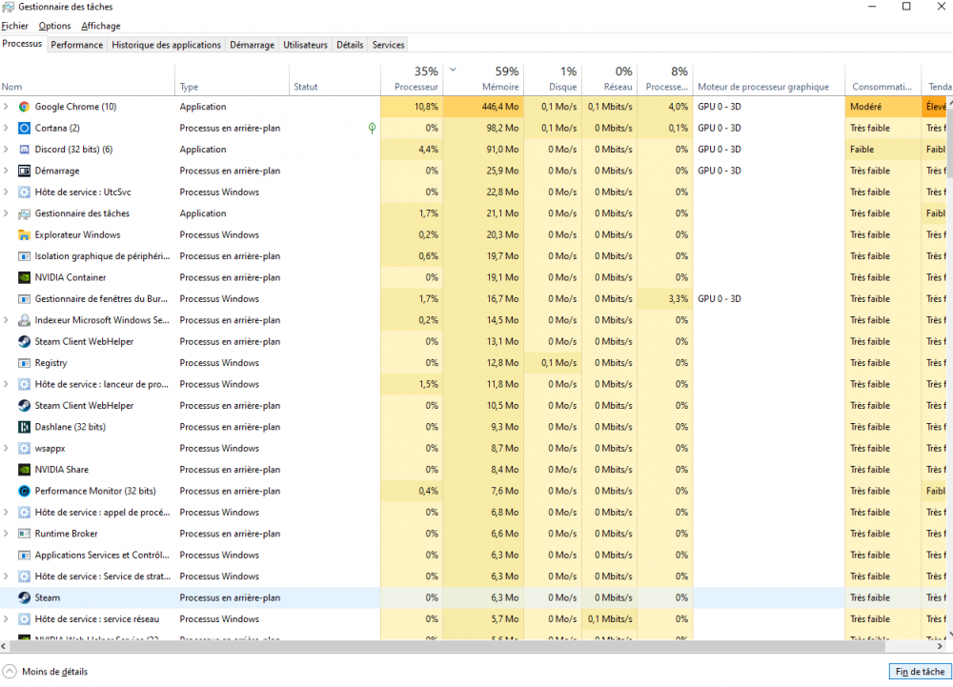Click the Gestionnaire de fenêtres du Bureau icon

pyautogui.click(x=25, y=299)
